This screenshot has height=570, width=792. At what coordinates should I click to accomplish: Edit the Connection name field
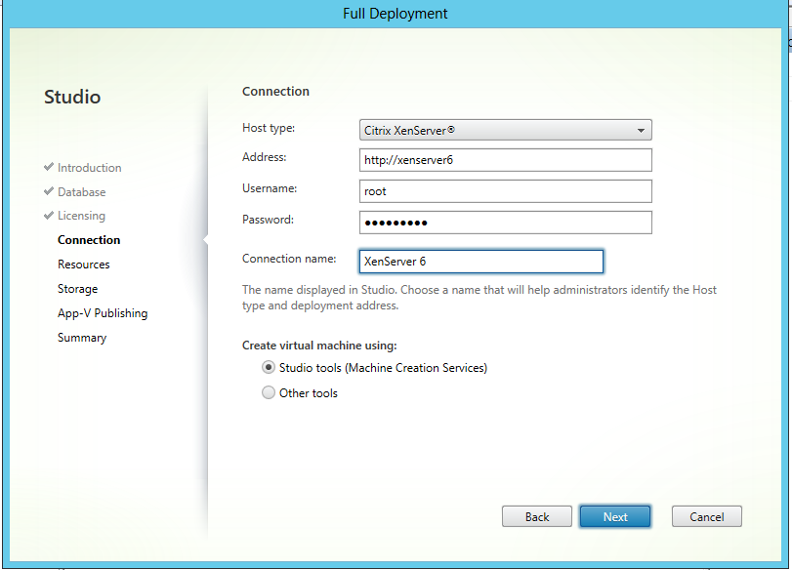[x=479, y=262]
